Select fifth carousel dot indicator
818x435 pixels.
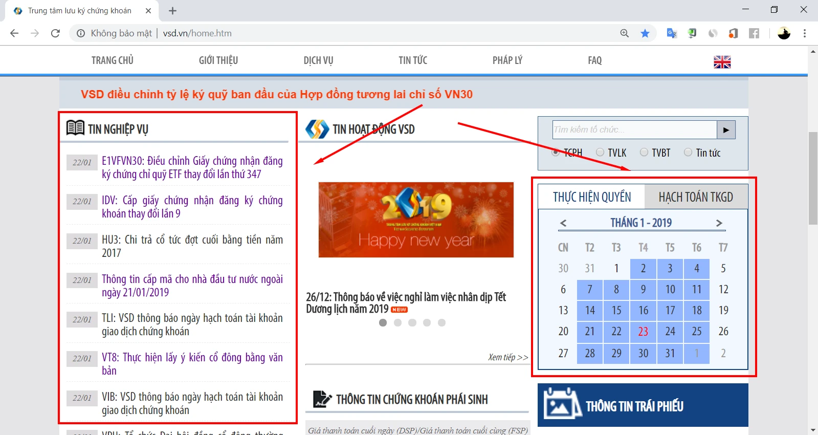441,322
